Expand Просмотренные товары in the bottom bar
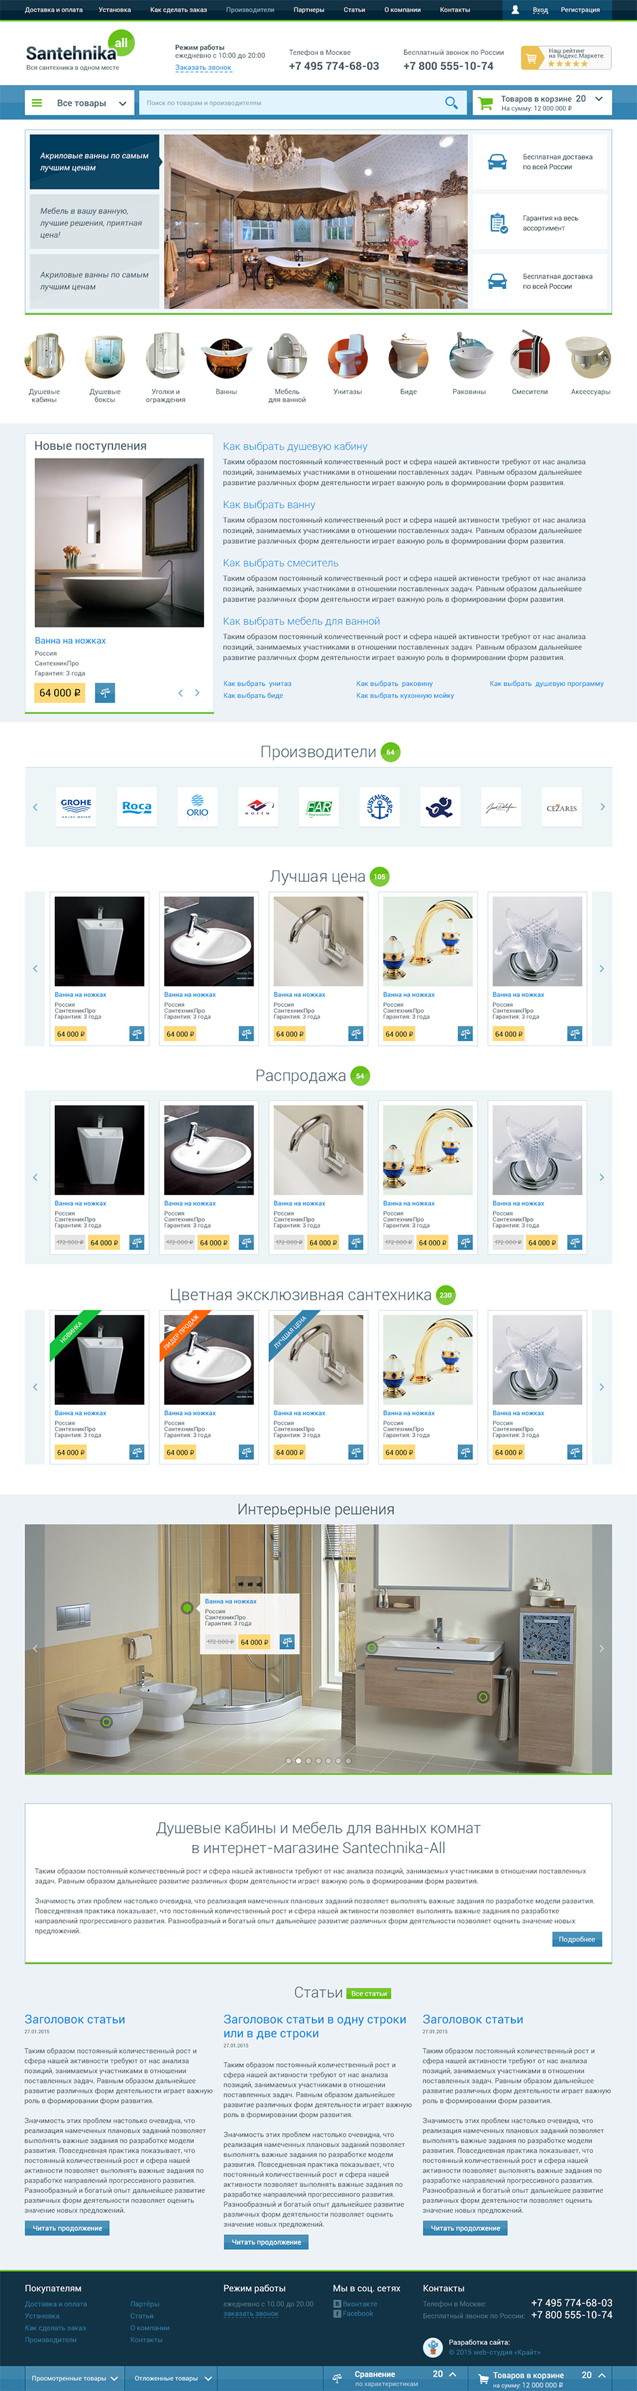The image size is (637, 2391). [x=75, y=2378]
